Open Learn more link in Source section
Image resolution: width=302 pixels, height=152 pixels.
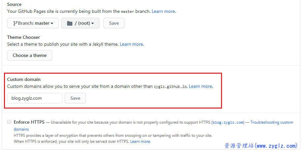coord(163,11)
